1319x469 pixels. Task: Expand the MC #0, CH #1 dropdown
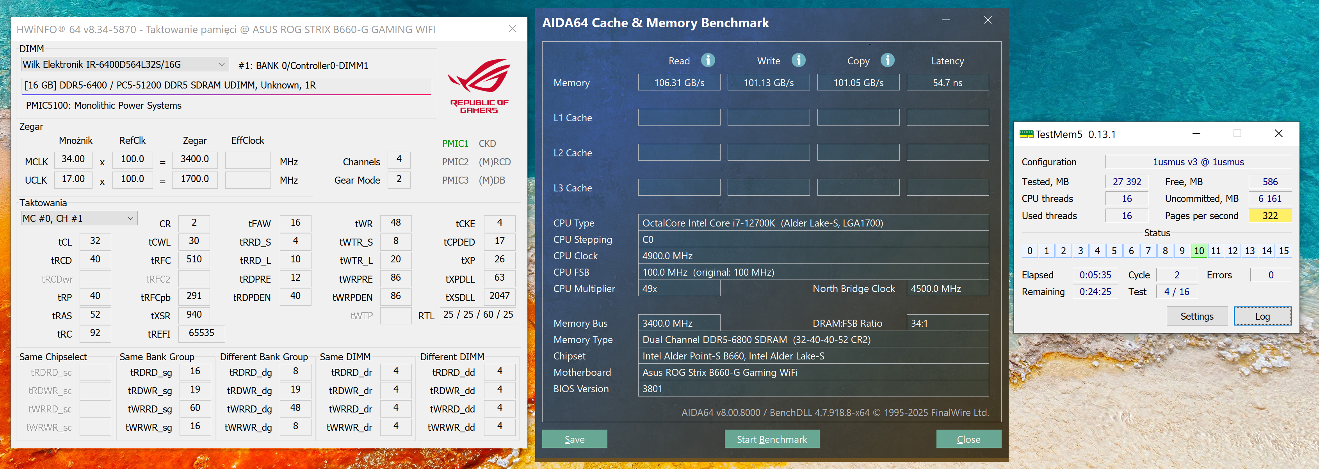130,218
